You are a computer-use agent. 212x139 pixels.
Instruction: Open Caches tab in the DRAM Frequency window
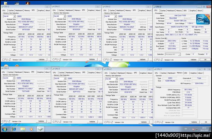164,73
